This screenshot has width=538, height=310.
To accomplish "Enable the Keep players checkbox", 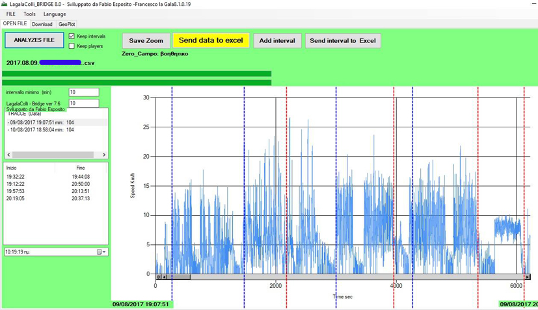I will tap(72, 46).
